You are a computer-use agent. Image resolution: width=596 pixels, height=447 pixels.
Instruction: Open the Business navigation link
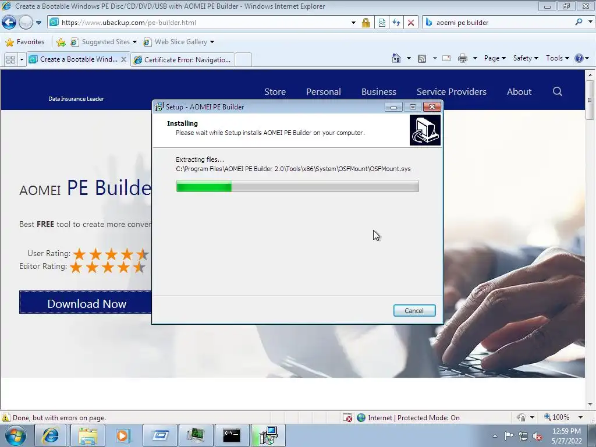pyautogui.click(x=378, y=91)
